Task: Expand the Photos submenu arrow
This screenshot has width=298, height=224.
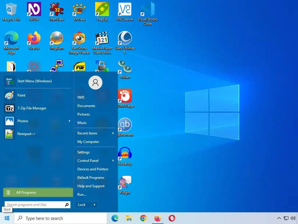Action: pyautogui.click(x=69, y=121)
